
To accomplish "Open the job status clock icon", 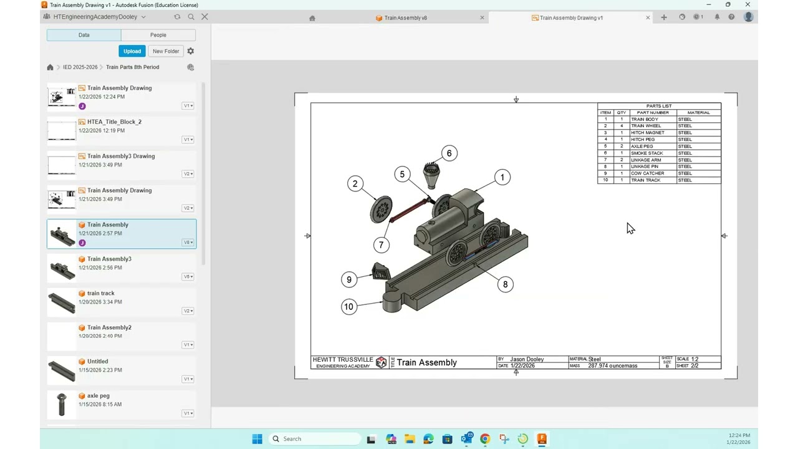I will pyautogui.click(x=698, y=17).
